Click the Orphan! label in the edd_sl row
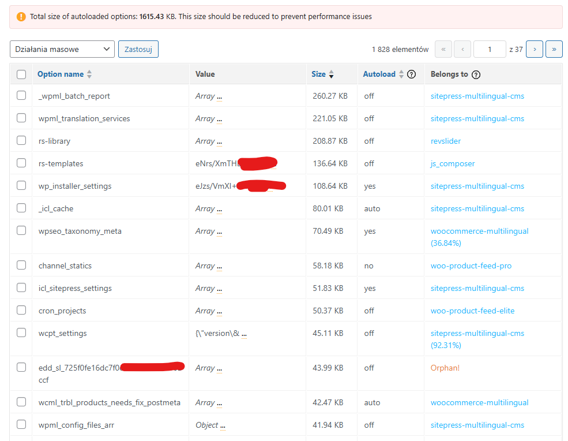Image resolution: width=568 pixels, height=441 pixels. pyautogui.click(x=445, y=368)
